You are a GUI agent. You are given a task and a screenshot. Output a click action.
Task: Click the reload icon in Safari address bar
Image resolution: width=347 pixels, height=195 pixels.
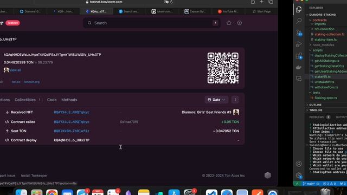click(x=171, y=2)
